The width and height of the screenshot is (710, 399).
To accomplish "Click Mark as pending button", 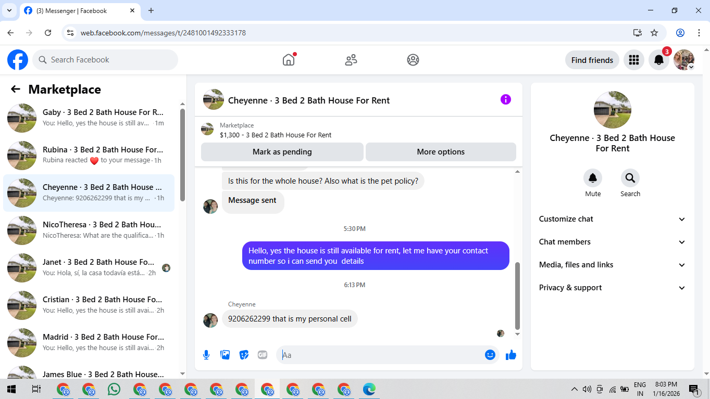I will (x=282, y=152).
